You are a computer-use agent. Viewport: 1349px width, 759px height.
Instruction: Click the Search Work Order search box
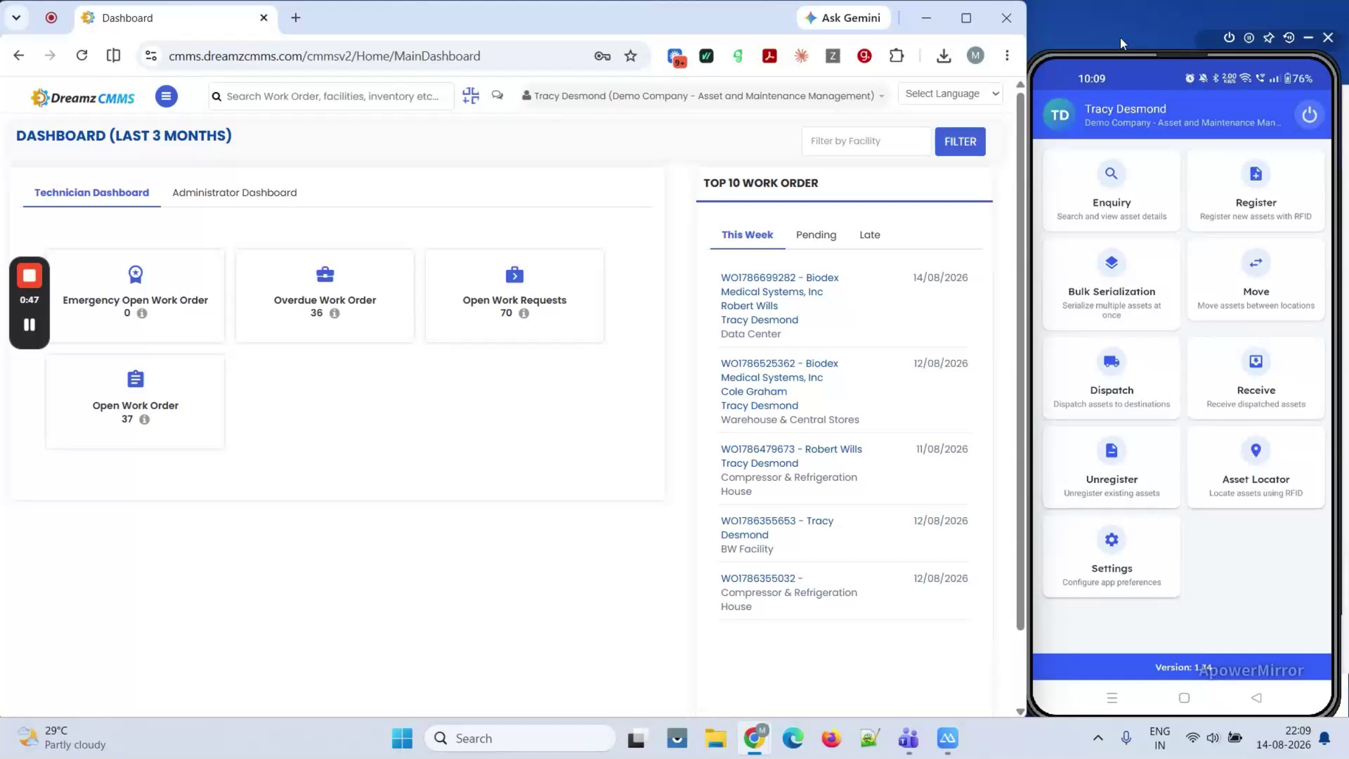(331, 96)
